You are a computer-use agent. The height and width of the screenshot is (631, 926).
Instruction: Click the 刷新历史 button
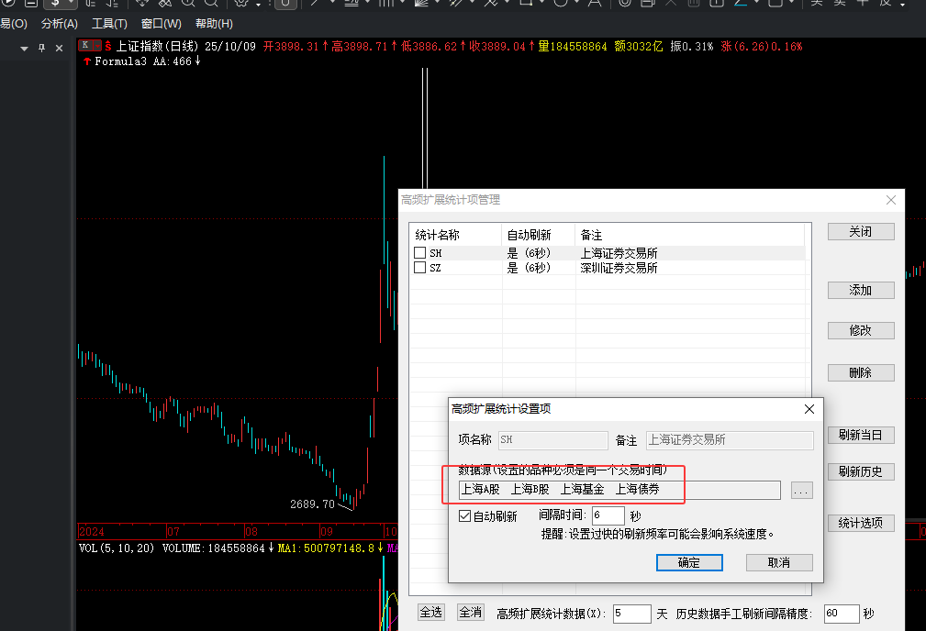861,471
